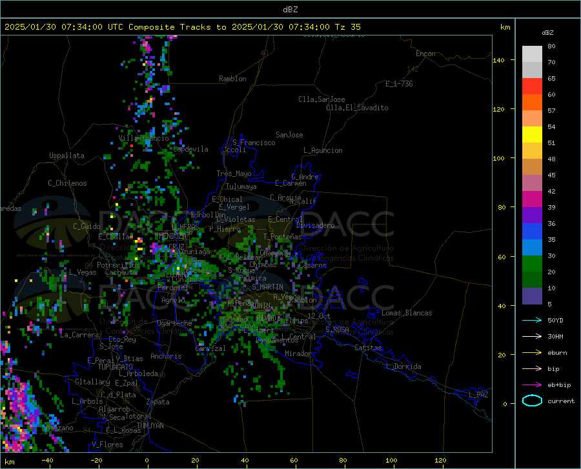The width and height of the screenshot is (581, 469).
Task: Click the 100 km tick on vertical axis
Action: pyautogui.click(x=498, y=159)
